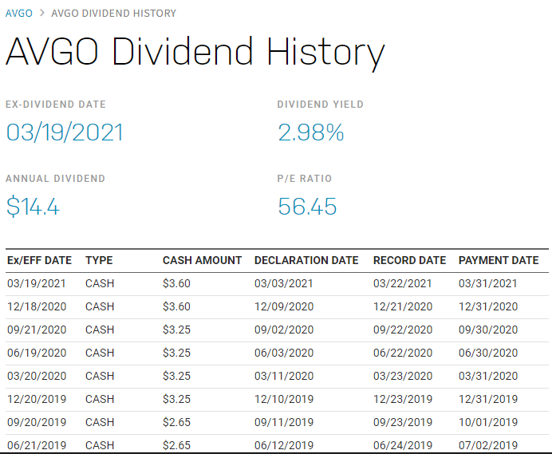
Task: Click the PAYMENT DATE column header
Action: pyautogui.click(x=499, y=260)
